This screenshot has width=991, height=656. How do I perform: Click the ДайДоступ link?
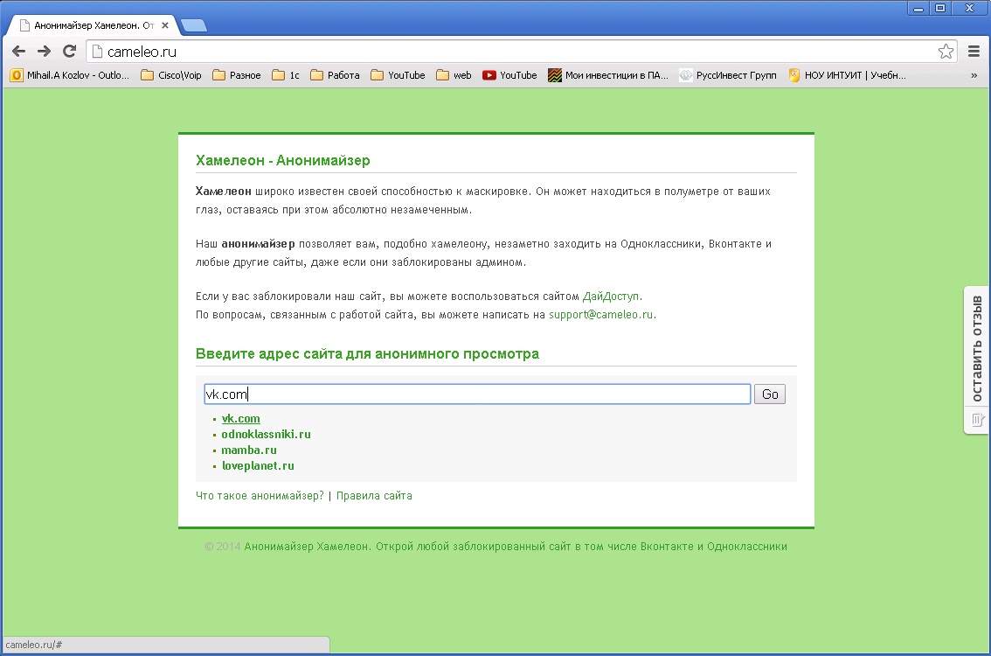click(612, 297)
